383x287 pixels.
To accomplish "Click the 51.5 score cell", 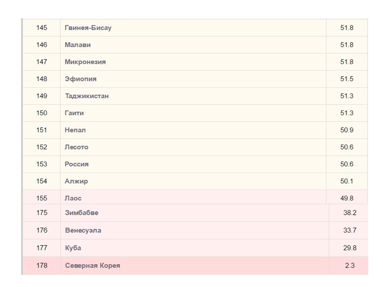I will (347, 79).
